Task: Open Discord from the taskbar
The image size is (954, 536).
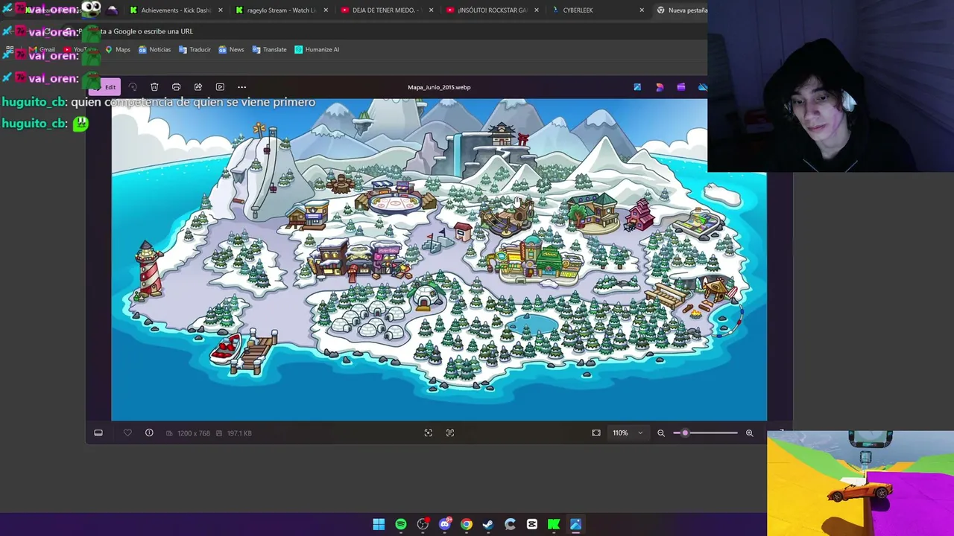Action: click(x=445, y=525)
